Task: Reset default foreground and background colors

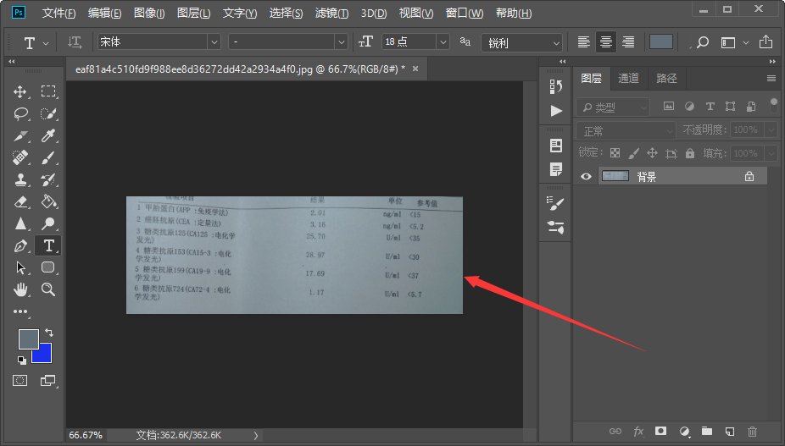Action: tap(21, 360)
